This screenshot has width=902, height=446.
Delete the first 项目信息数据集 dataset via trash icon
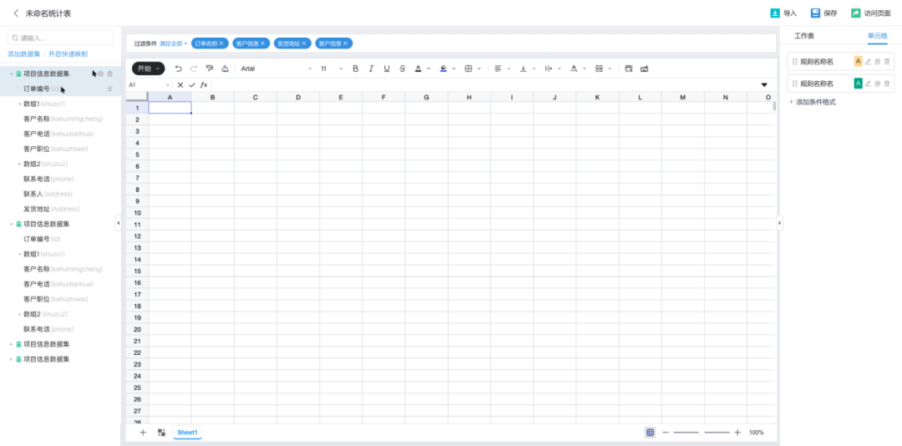point(109,73)
